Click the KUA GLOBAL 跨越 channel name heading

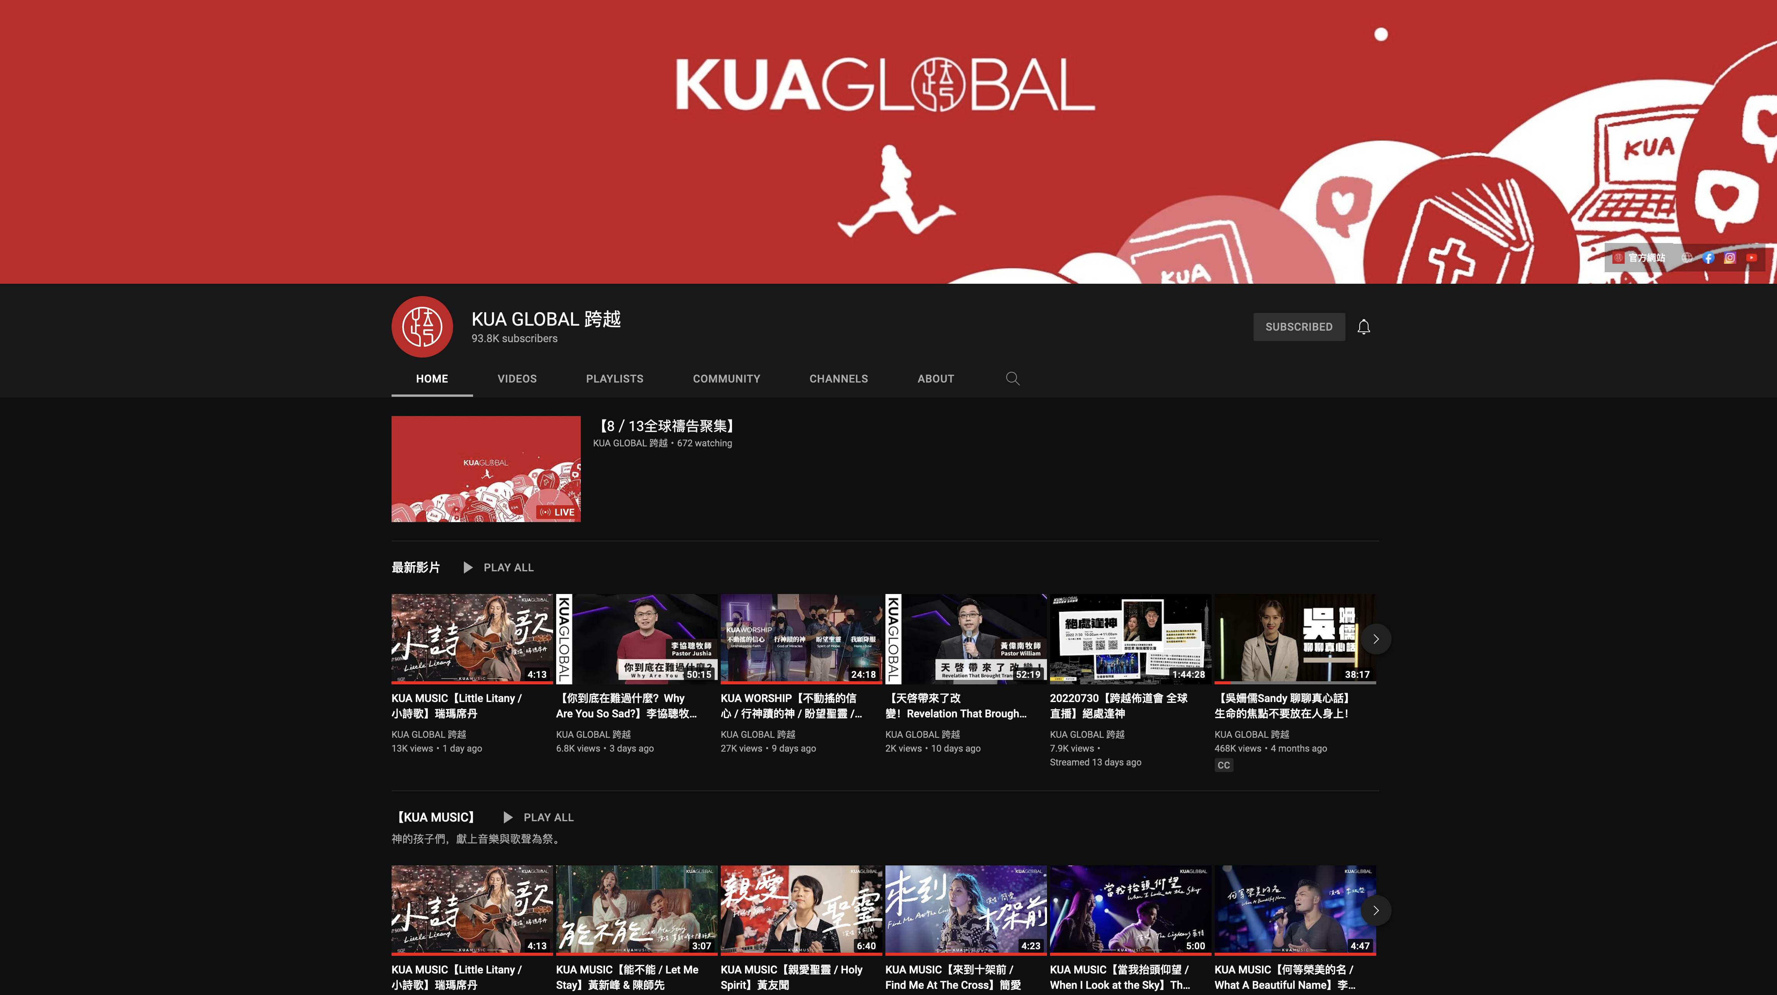(546, 319)
